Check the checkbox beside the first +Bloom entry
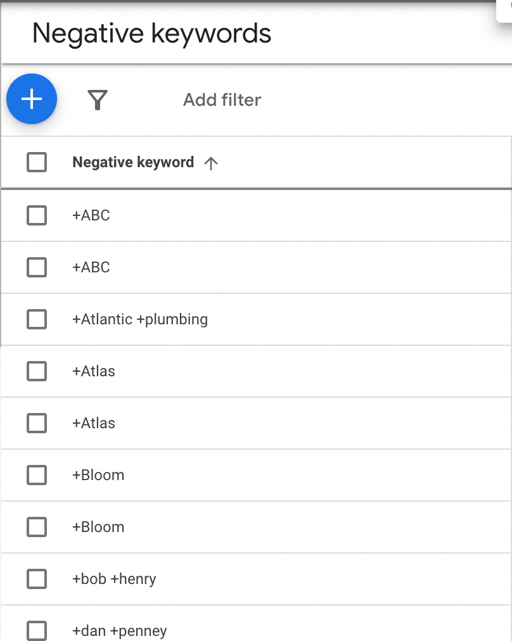This screenshot has width=512, height=641. 37,475
